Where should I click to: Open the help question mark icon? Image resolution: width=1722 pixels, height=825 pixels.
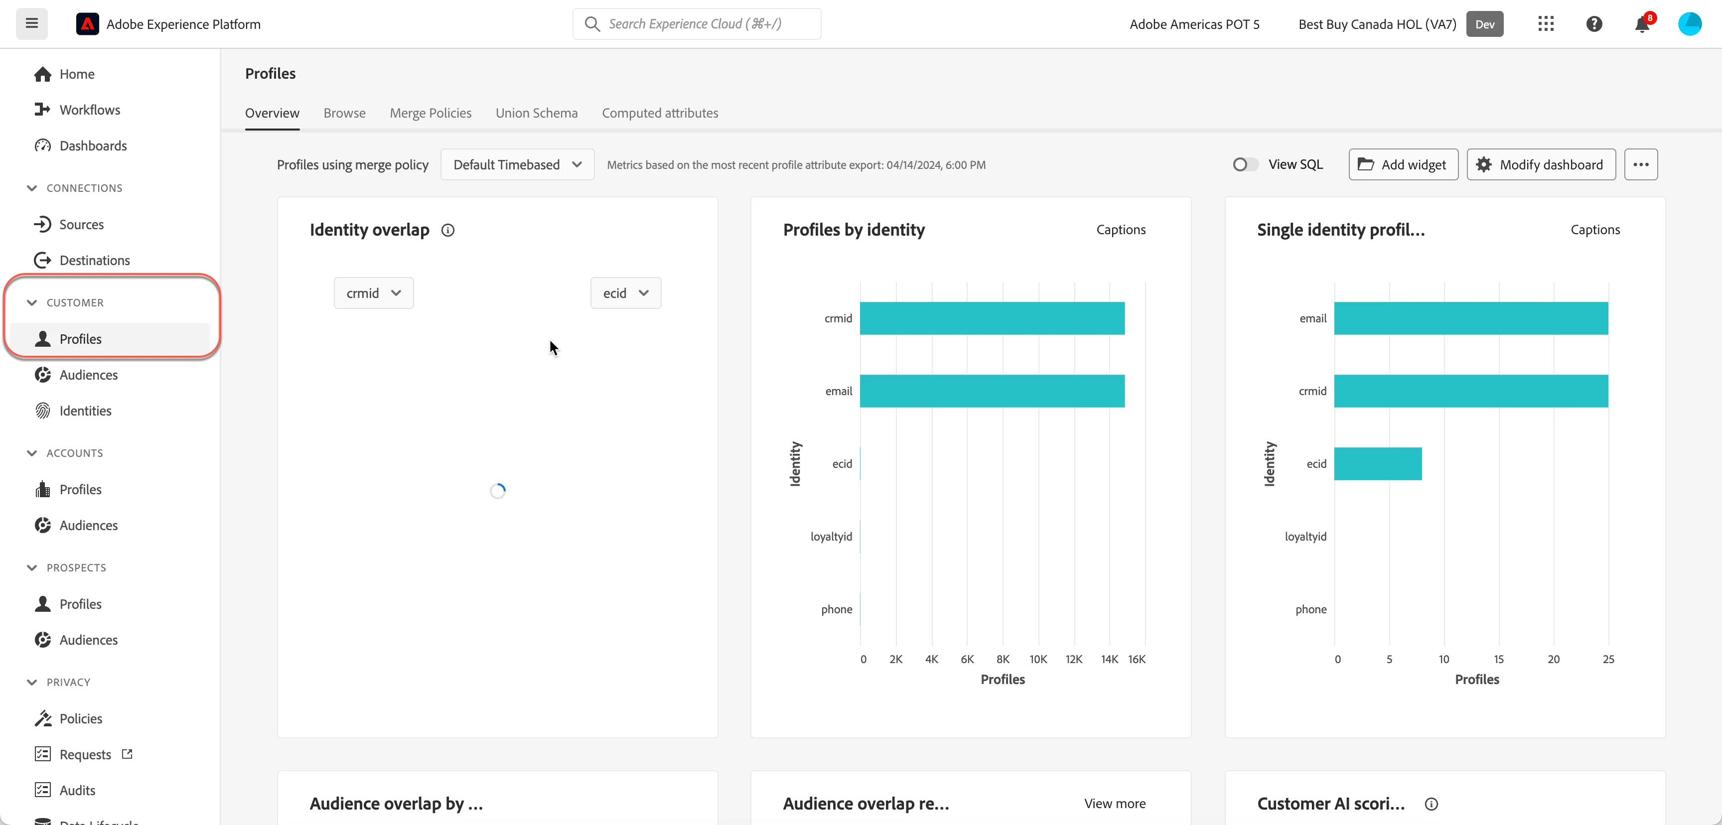(x=1593, y=24)
